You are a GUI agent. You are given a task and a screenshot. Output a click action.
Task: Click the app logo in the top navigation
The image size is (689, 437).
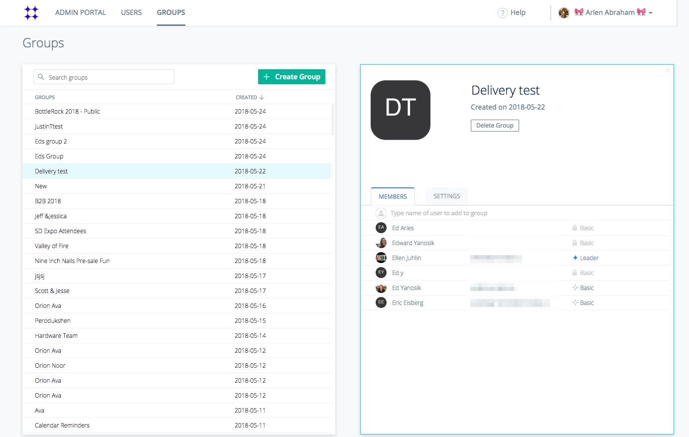pos(31,12)
